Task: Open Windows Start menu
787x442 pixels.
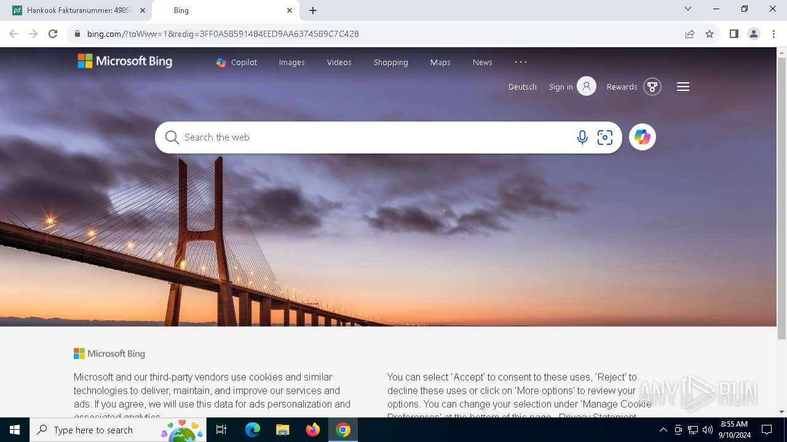Action: pyautogui.click(x=15, y=430)
